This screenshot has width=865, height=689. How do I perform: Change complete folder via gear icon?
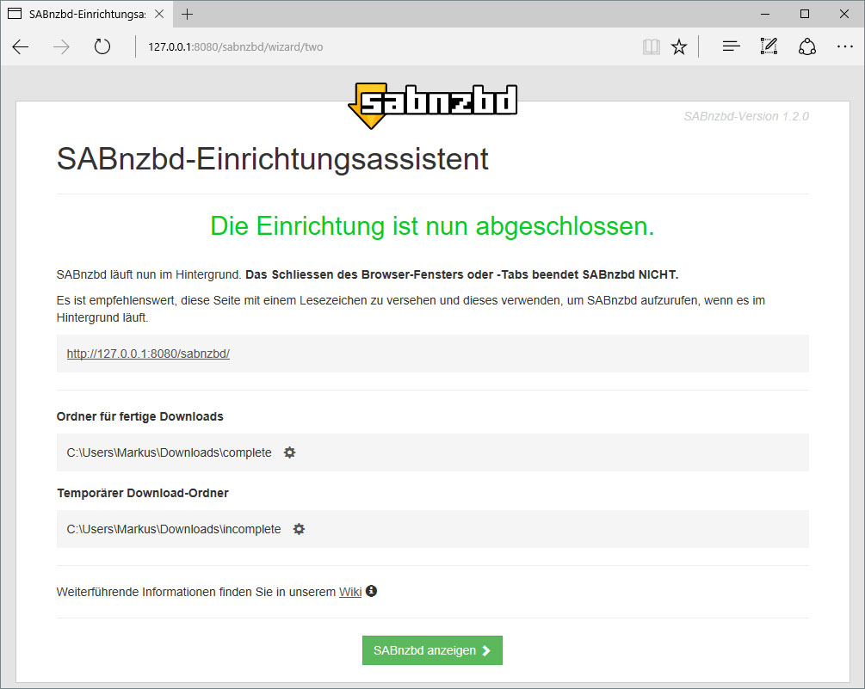(x=289, y=452)
